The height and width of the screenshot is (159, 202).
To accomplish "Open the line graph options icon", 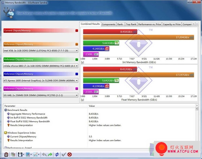I will [36, 155].
